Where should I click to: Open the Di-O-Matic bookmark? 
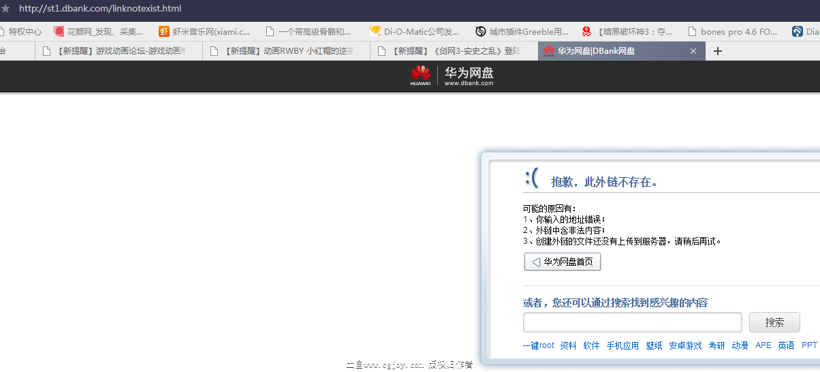coord(415,31)
